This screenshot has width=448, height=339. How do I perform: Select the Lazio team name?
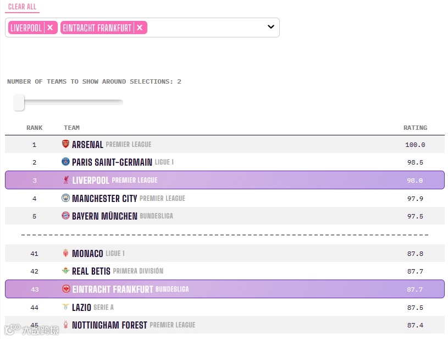pyautogui.click(x=81, y=308)
